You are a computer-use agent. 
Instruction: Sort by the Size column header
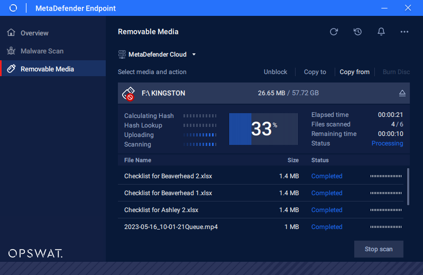(293, 160)
